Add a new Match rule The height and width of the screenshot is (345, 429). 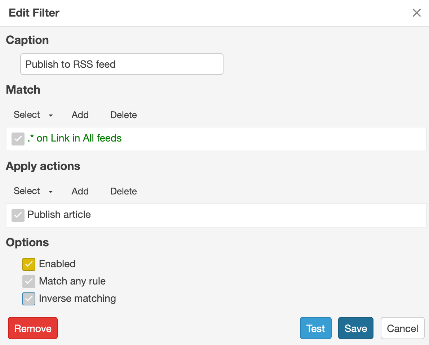click(80, 115)
